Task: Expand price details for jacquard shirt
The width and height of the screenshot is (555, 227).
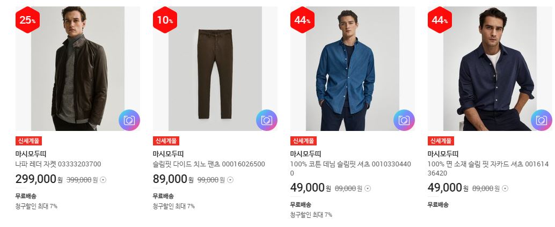Action: (x=505, y=188)
